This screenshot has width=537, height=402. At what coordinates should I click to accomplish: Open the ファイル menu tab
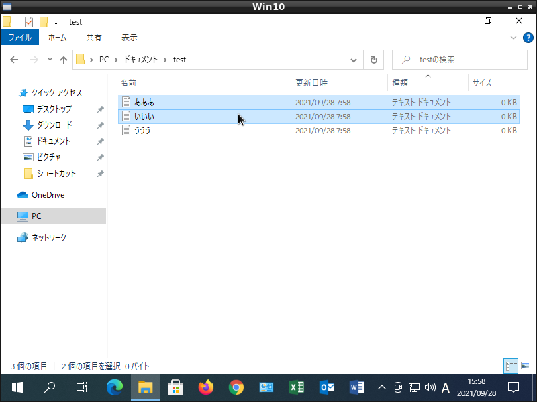(x=19, y=38)
